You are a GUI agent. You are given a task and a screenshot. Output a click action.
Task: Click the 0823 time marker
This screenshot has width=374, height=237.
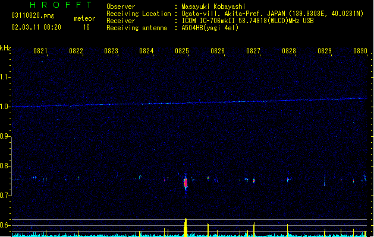pos(111,51)
